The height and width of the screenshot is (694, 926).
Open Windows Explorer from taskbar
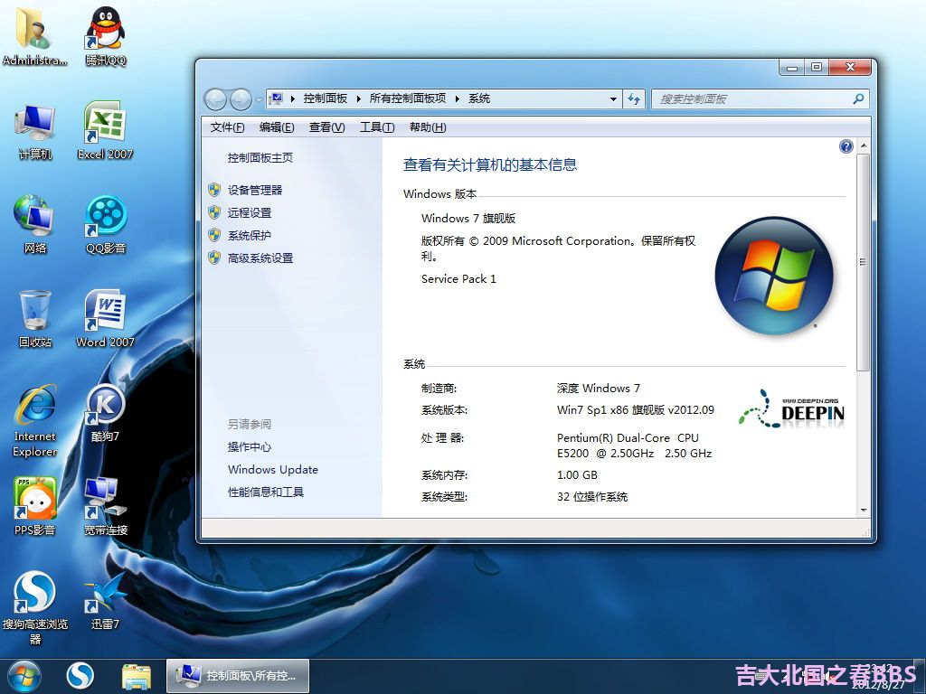pyautogui.click(x=136, y=676)
